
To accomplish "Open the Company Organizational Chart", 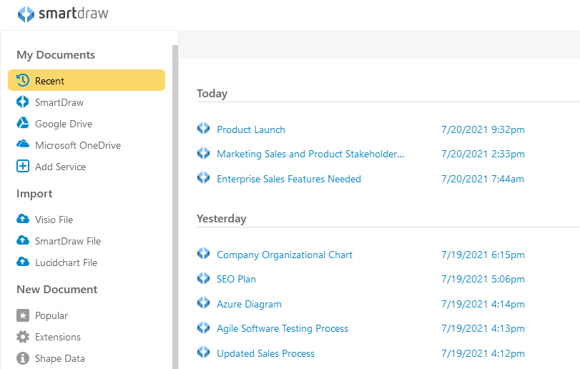I will click(284, 255).
